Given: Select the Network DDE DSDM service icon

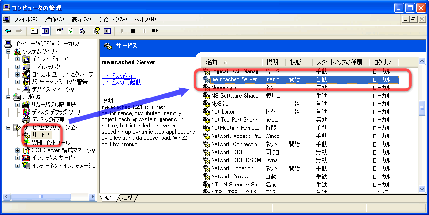Looking at the screenshot, I should tap(206, 160).
